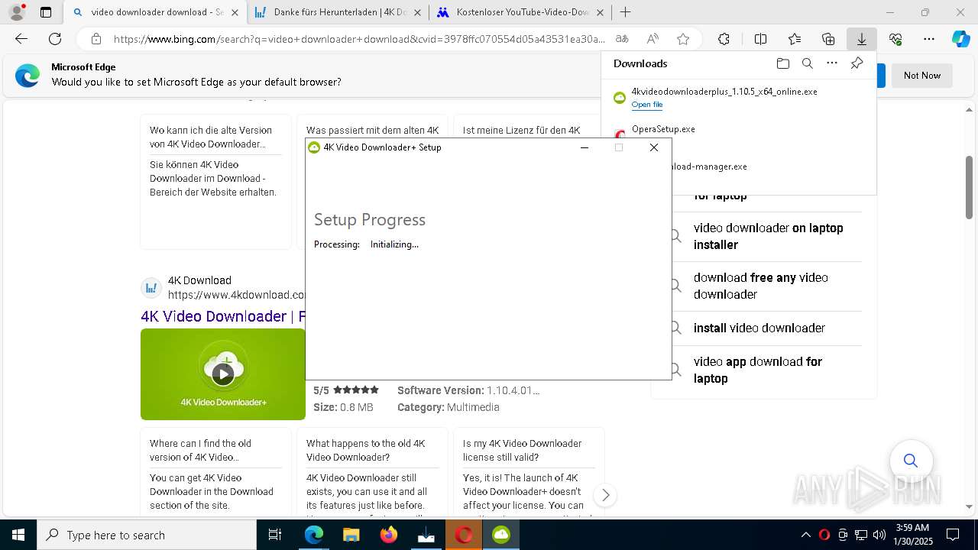The image size is (978, 550).
Task: Open the 4K Video Downloader result title link
Action: (x=223, y=316)
